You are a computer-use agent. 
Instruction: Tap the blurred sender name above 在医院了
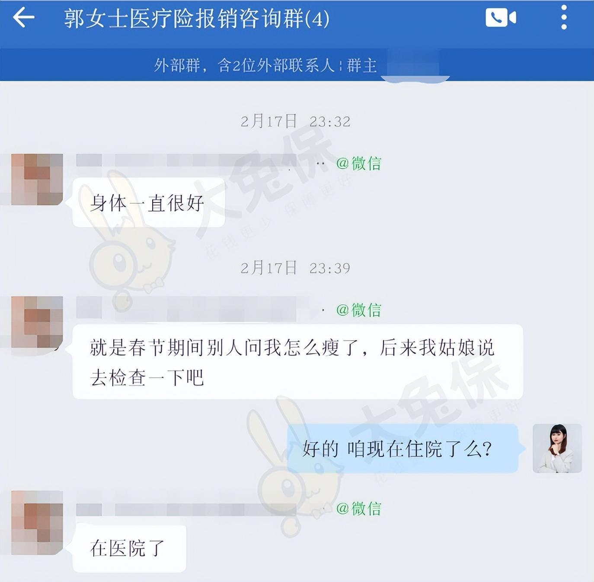pos(186,509)
